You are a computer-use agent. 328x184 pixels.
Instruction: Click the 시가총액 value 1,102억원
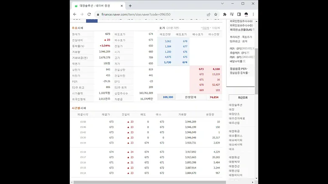(x=104, y=93)
